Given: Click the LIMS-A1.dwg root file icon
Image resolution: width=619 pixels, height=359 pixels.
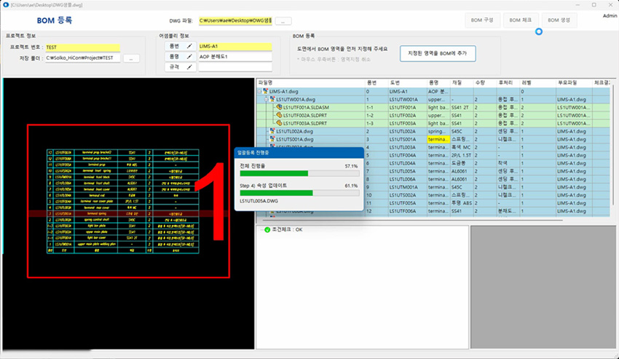Looking at the screenshot, I should [x=265, y=91].
